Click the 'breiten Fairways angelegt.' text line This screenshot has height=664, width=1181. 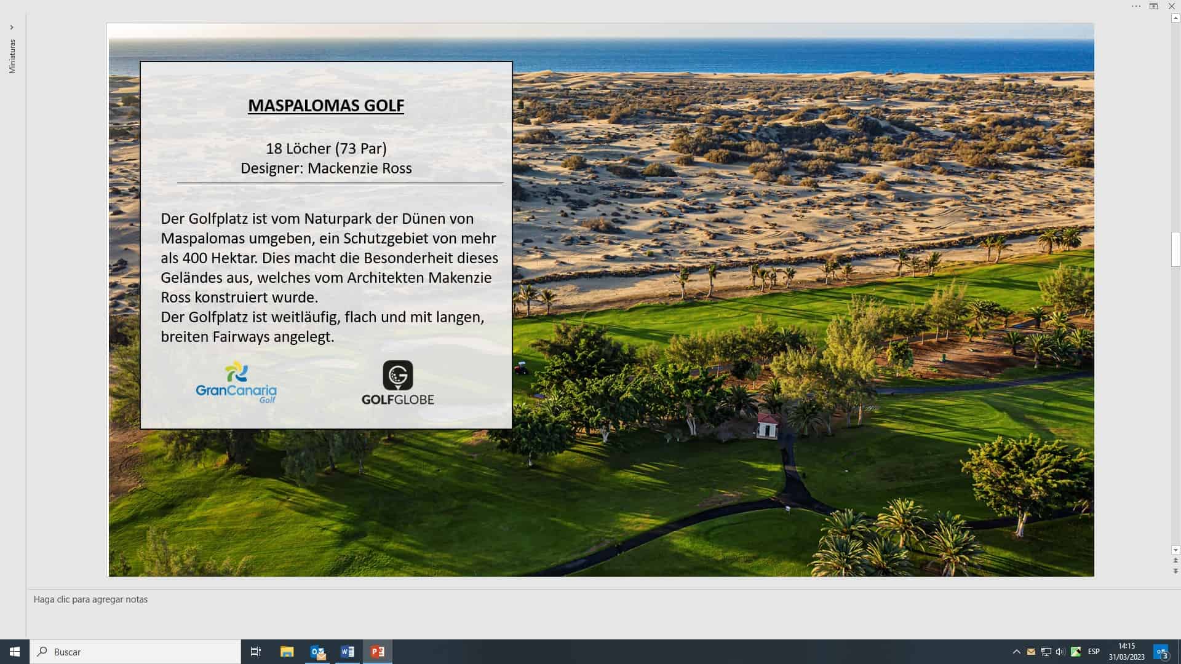click(x=247, y=337)
